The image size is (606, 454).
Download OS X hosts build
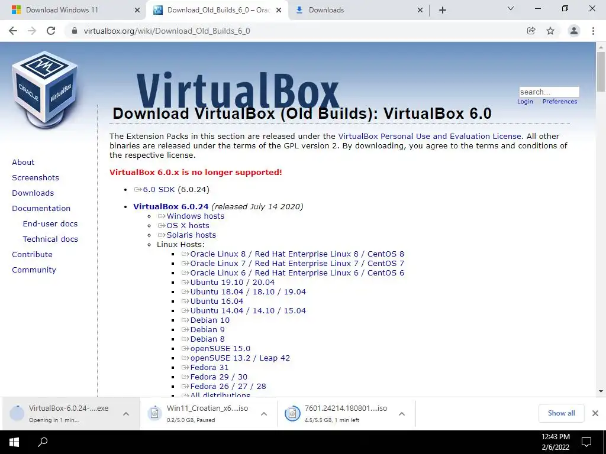pos(184,225)
